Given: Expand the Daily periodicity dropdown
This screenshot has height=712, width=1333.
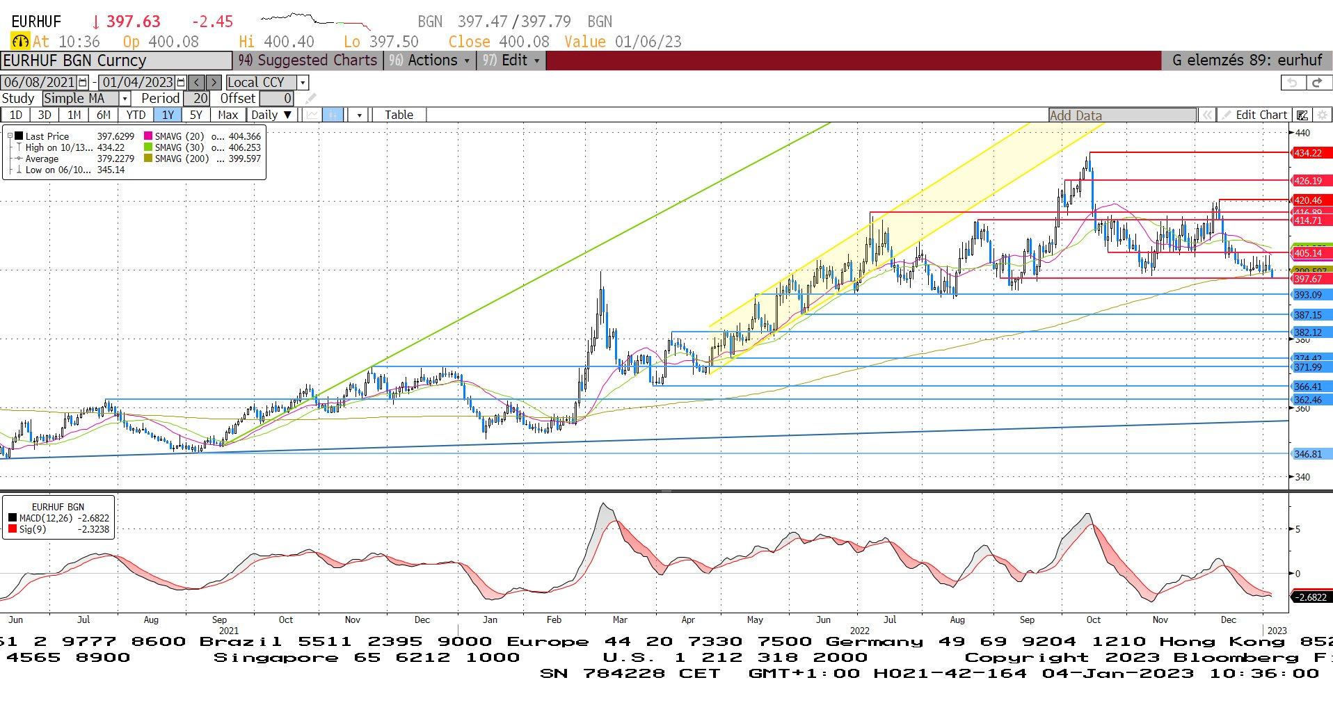Looking at the screenshot, I should pos(273,115).
